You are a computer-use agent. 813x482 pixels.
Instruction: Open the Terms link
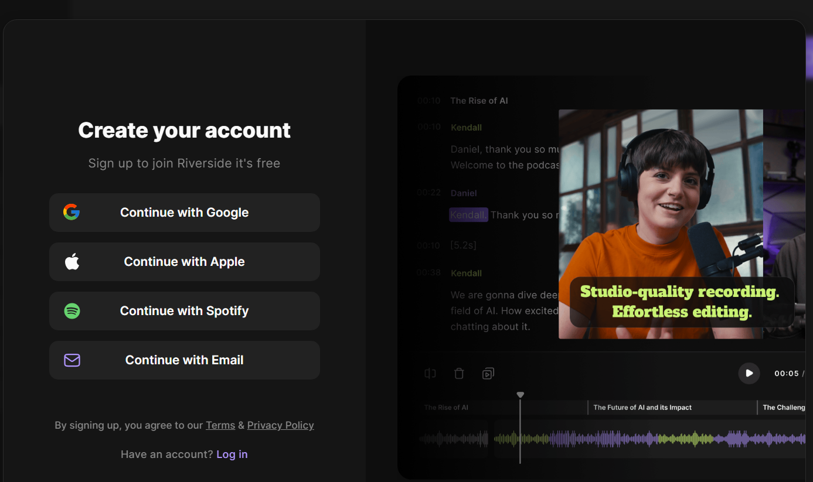[220, 425]
